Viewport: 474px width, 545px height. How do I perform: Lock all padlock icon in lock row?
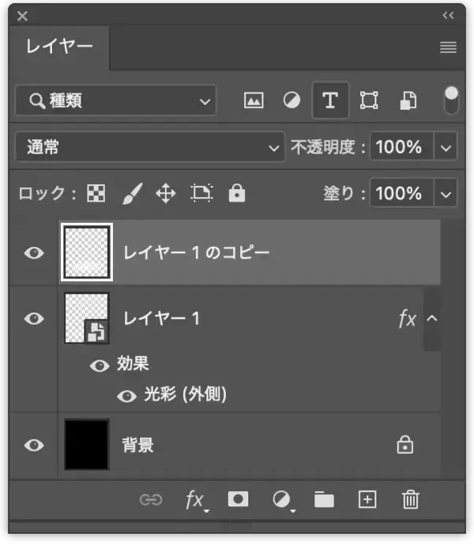(237, 193)
